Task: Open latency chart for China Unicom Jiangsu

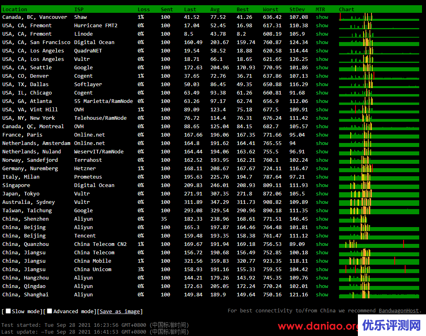Action: click(x=379, y=269)
